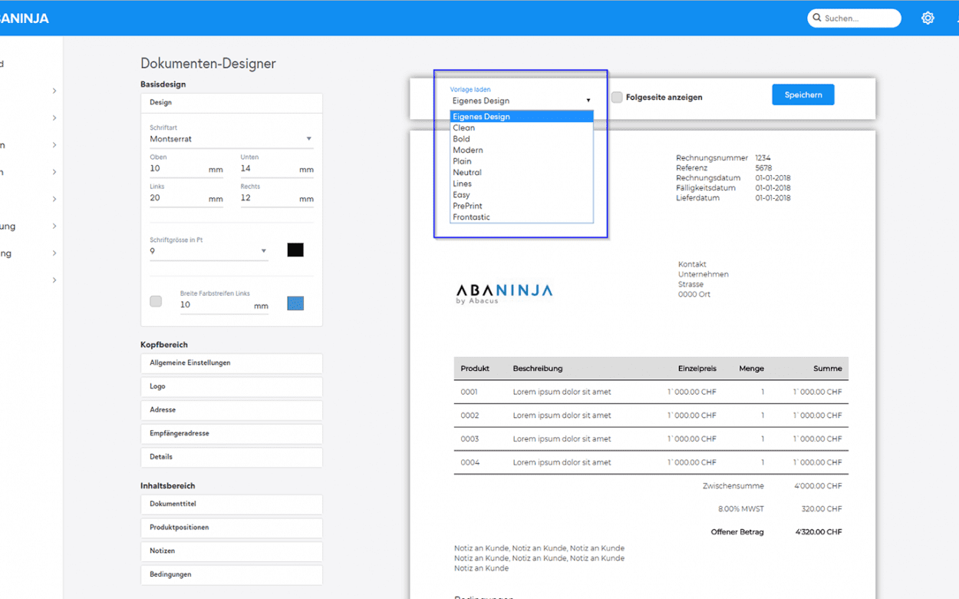959x599 pixels.
Task: Click the Speichern button
Action: [x=802, y=95]
